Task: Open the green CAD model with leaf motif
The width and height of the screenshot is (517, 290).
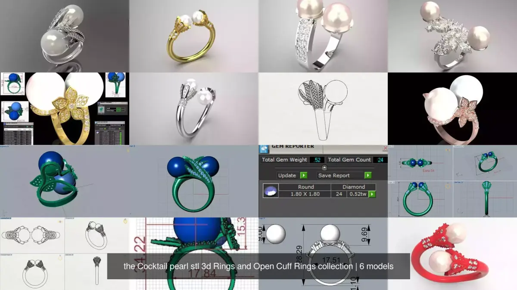Action: pyautogui.click(x=65, y=181)
